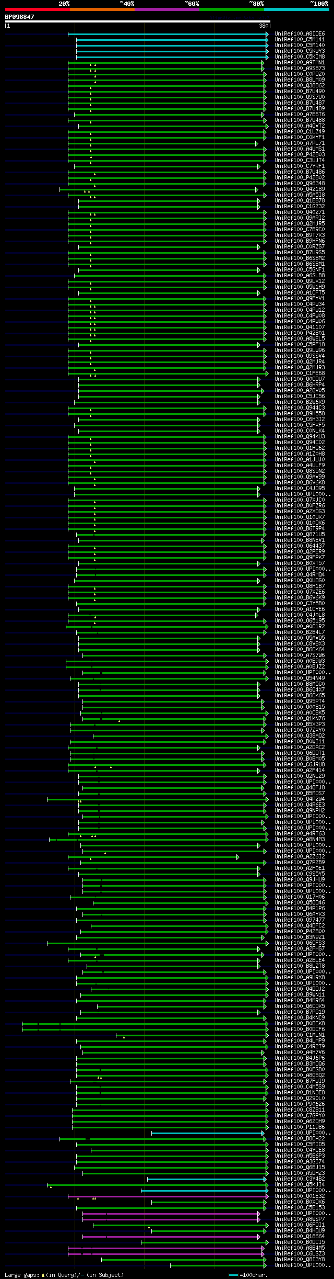Select the BP098847 query label

20,17
